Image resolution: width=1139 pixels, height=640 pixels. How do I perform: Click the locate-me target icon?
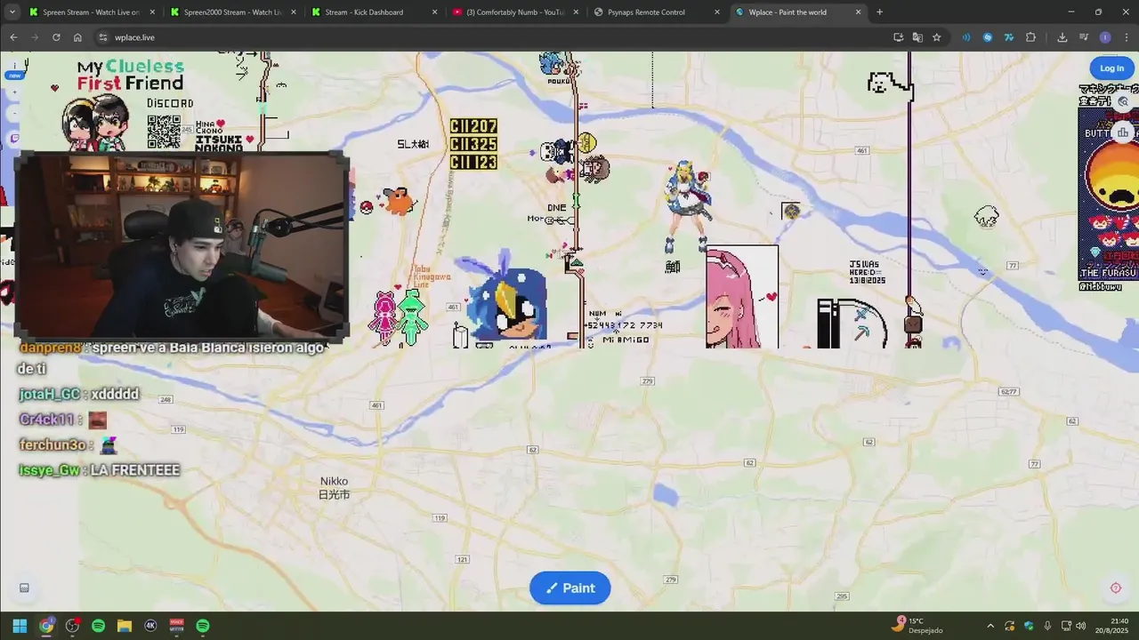[x=1115, y=588]
